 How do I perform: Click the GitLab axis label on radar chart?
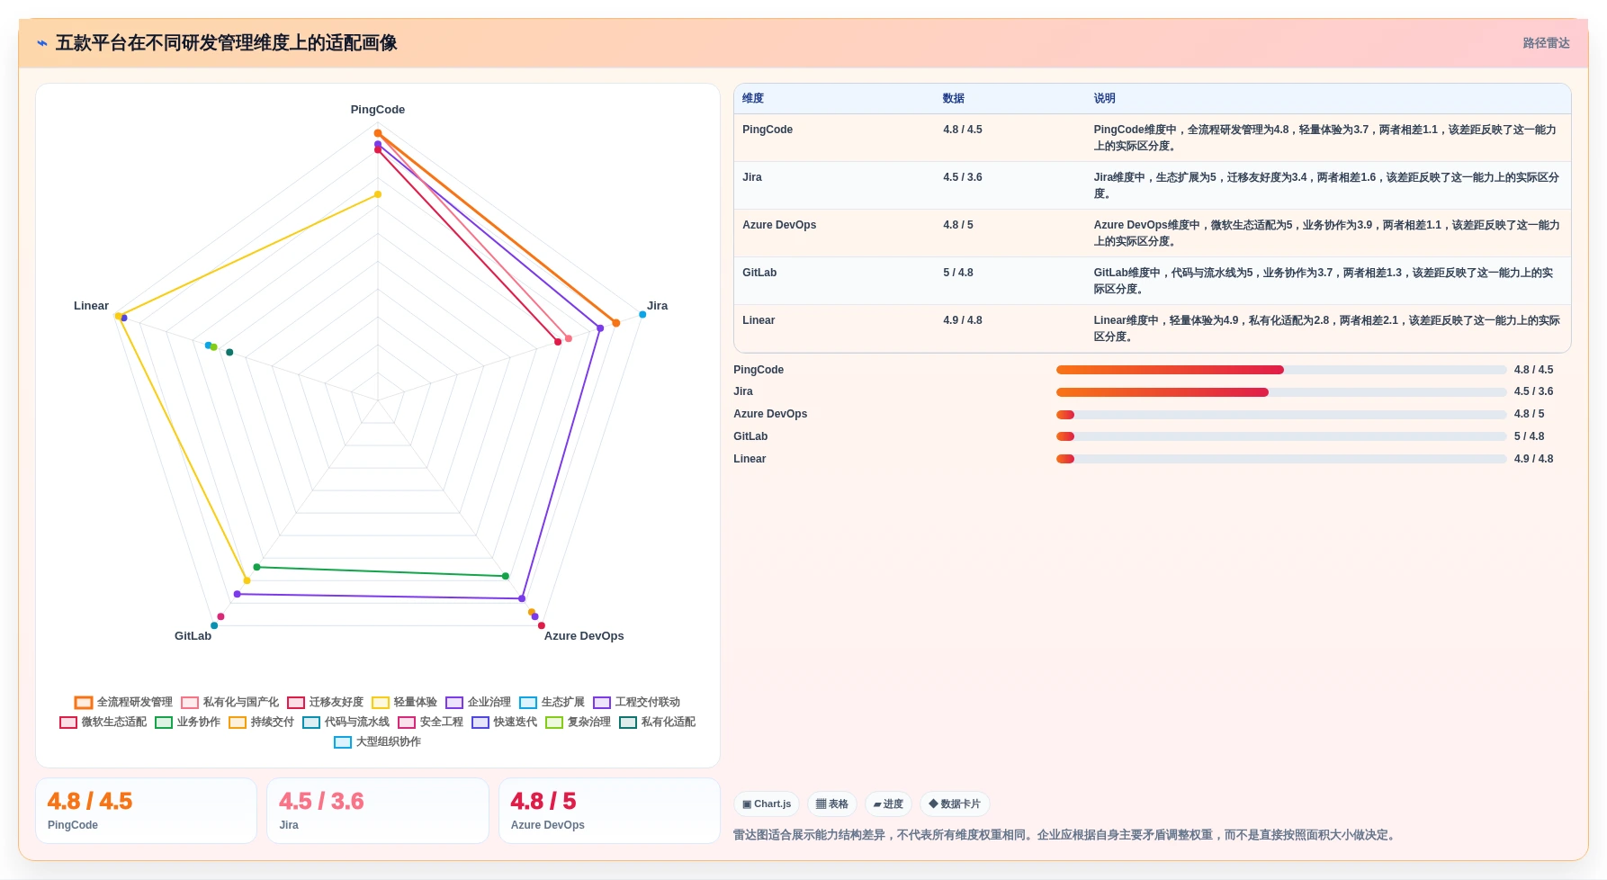click(193, 636)
